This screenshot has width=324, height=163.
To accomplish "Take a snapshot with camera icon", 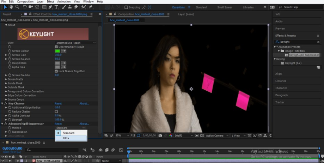I will 160,135.
